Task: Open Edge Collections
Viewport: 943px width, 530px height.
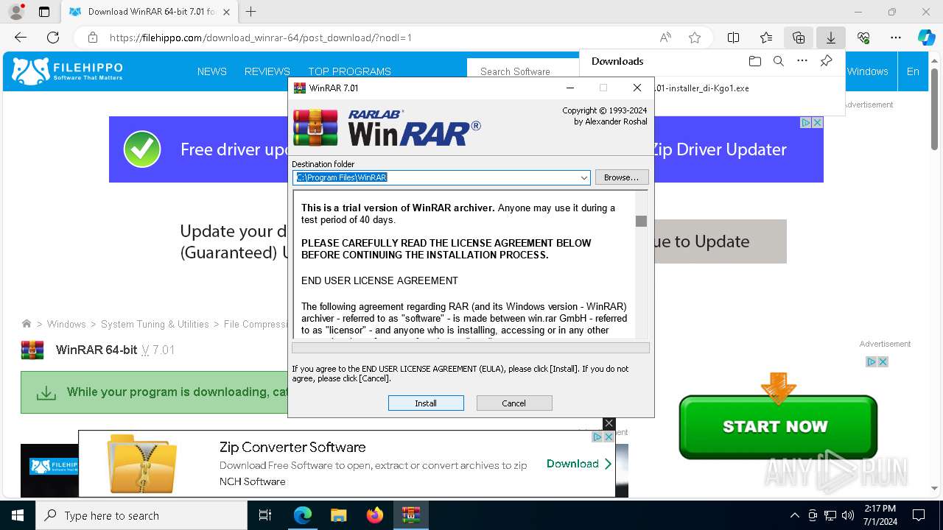Action: pos(799,38)
